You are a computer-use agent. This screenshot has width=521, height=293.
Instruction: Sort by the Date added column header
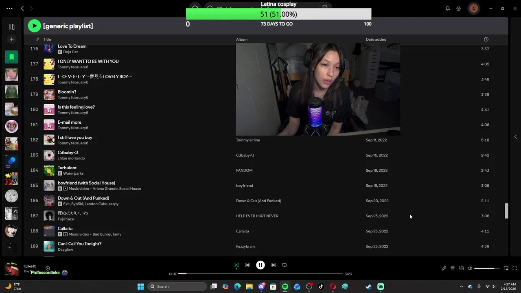[x=376, y=39]
